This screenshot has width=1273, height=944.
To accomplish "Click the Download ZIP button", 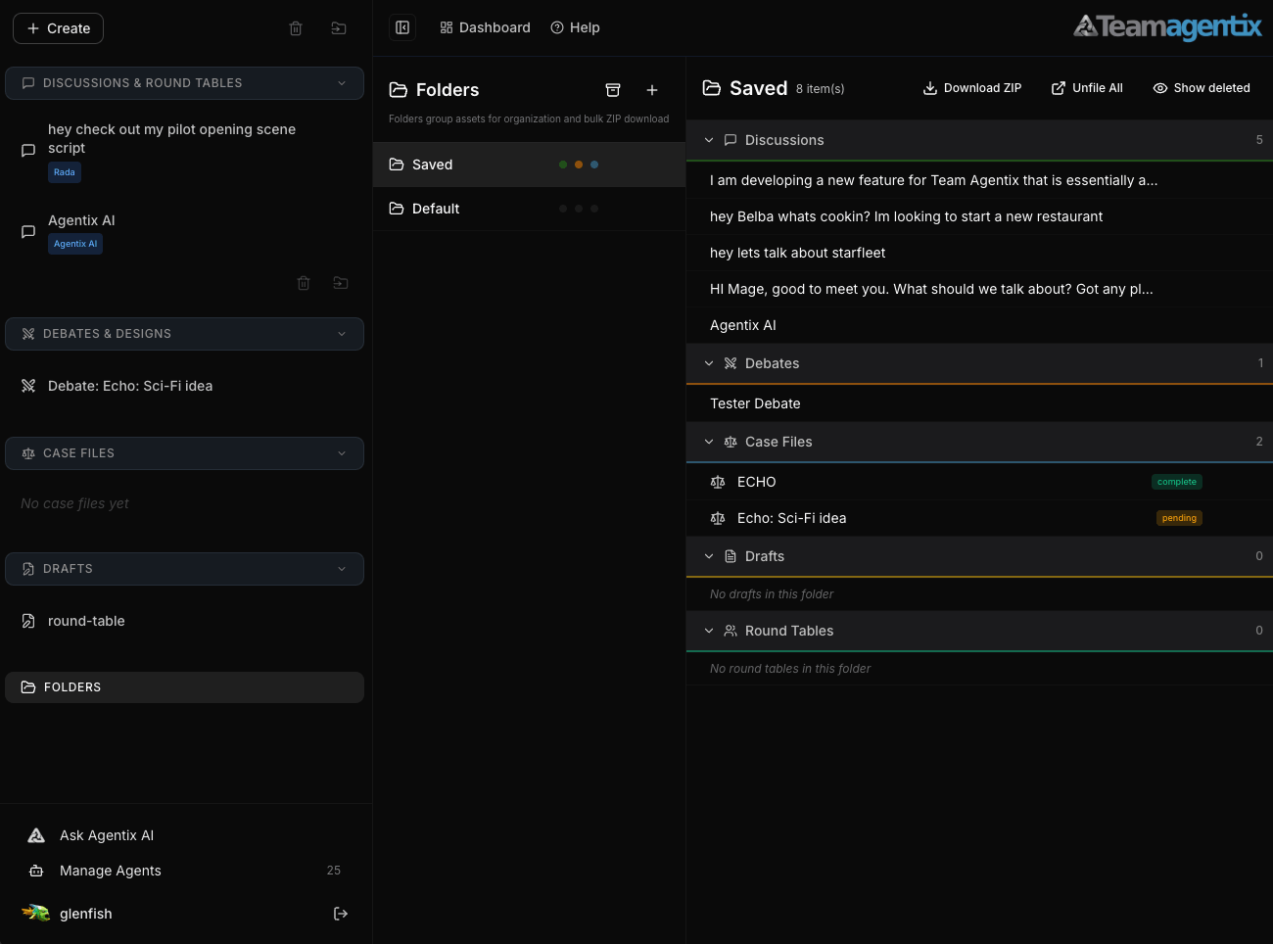I will [x=972, y=88].
